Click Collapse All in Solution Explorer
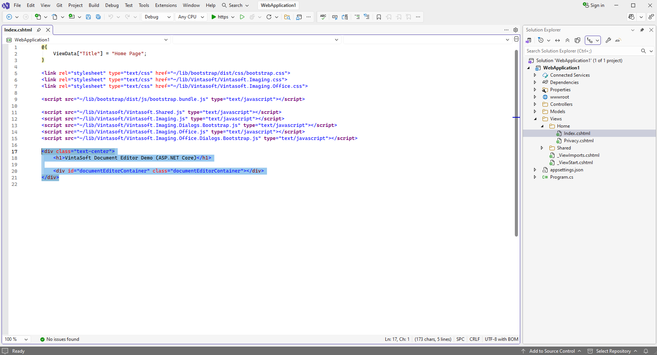The height and width of the screenshot is (355, 657). tap(567, 40)
